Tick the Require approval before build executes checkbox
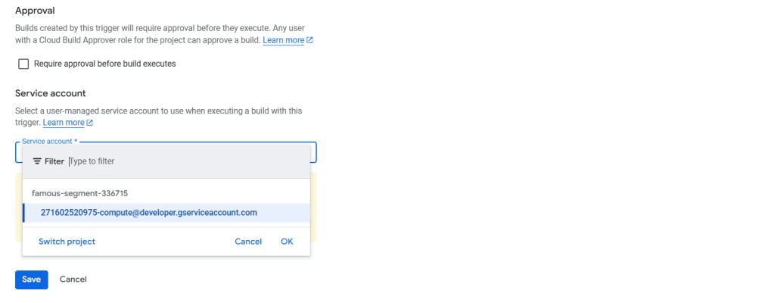Image resolution: width=774 pixels, height=303 pixels. click(23, 64)
